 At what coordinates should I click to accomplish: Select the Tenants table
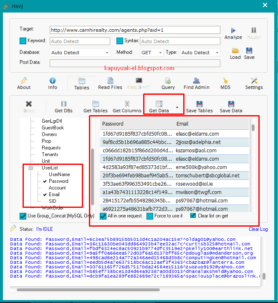coord(50,154)
